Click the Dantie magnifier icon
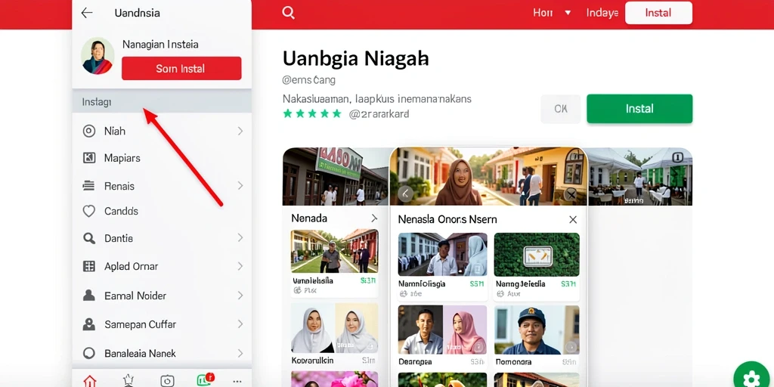The height and width of the screenshot is (387, 774). [x=89, y=238]
